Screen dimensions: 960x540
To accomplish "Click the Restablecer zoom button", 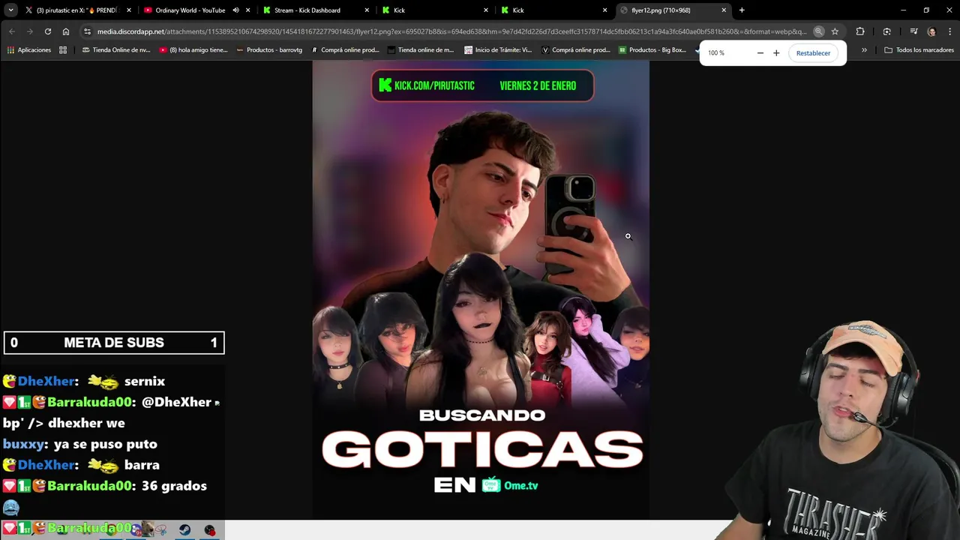I will coord(813,53).
